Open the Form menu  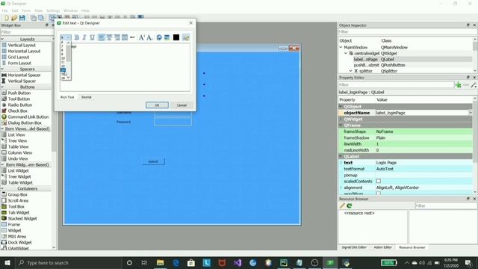pyautogui.click(x=26, y=10)
